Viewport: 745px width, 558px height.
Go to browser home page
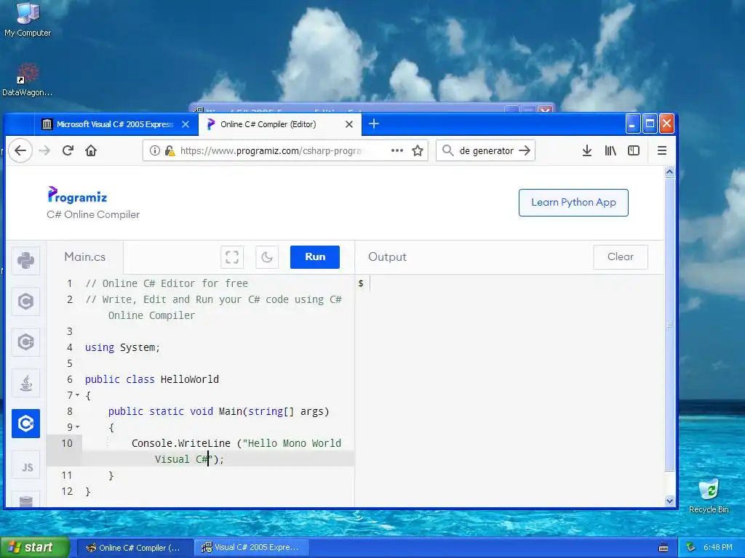click(x=91, y=150)
